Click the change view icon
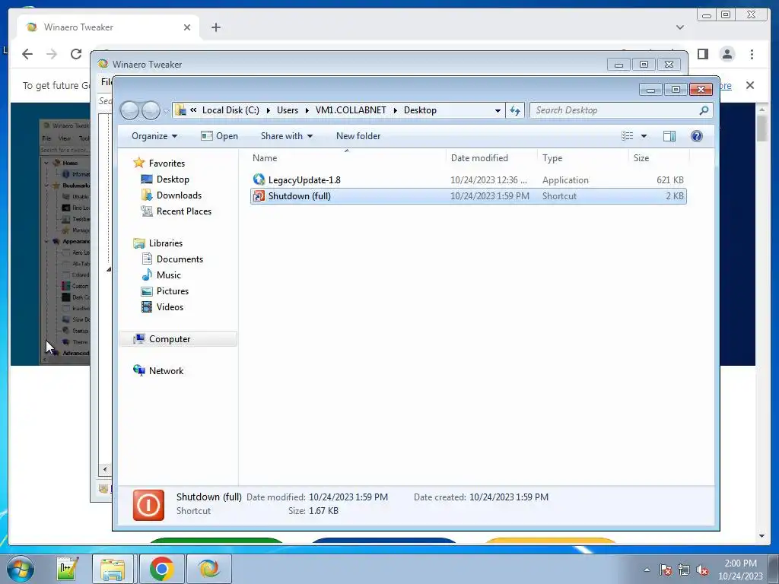Viewport: 779px width, 584px height. tap(627, 136)
